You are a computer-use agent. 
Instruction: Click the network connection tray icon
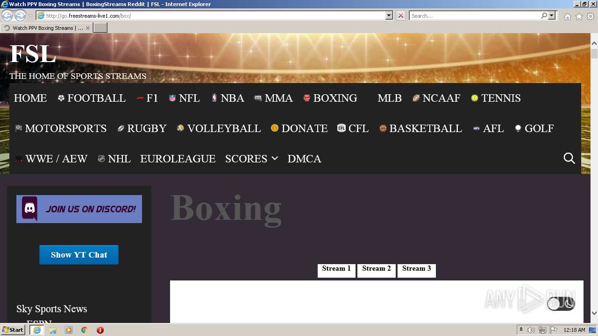pyautogui.click(x=542, y=330)
